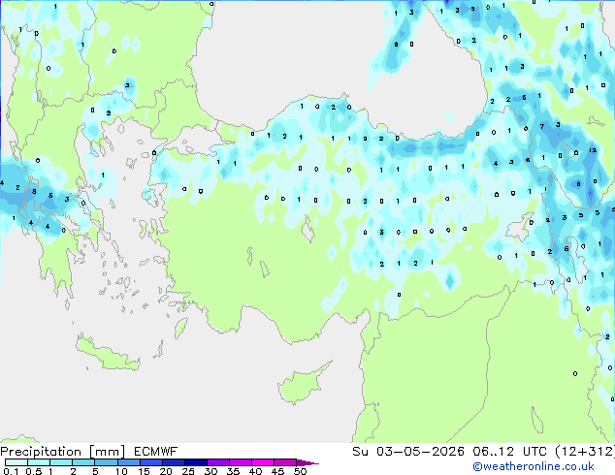Click the '35' legend scale label
Screen dimensions: 615x475
(x=233, y=471)
